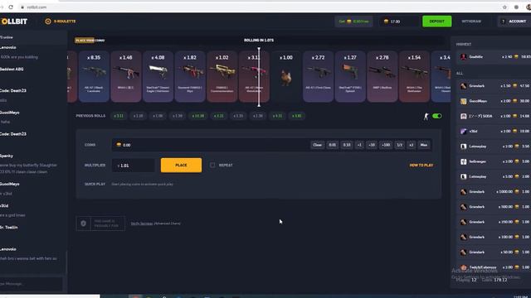
Task: Click the SODA player bet row
Action: pyautogui.click(x=494, y=116)
